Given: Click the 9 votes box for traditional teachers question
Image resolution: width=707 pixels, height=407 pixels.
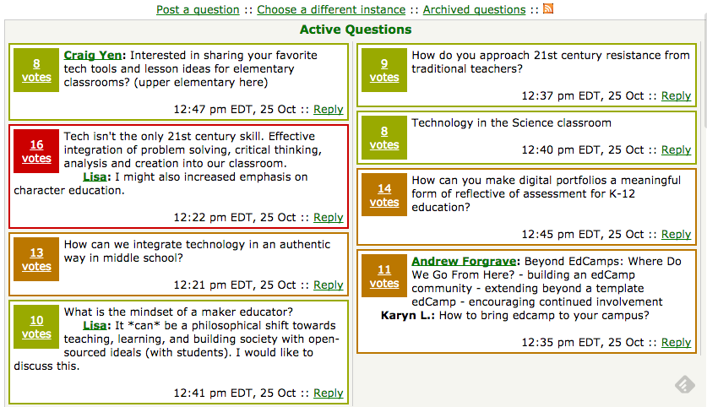Looking at the screenshot, I should click(384, 70).
